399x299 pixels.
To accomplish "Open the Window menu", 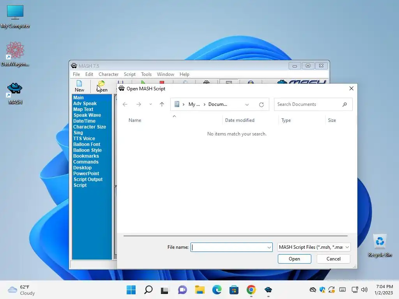I will coord(165,74).
